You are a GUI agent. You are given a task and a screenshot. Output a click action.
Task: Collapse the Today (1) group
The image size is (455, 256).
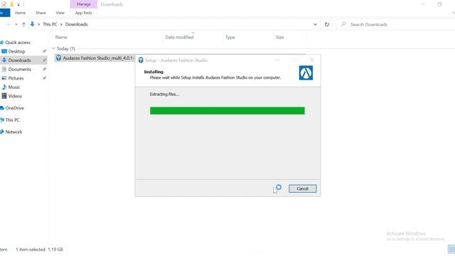[x=53, y=48]
